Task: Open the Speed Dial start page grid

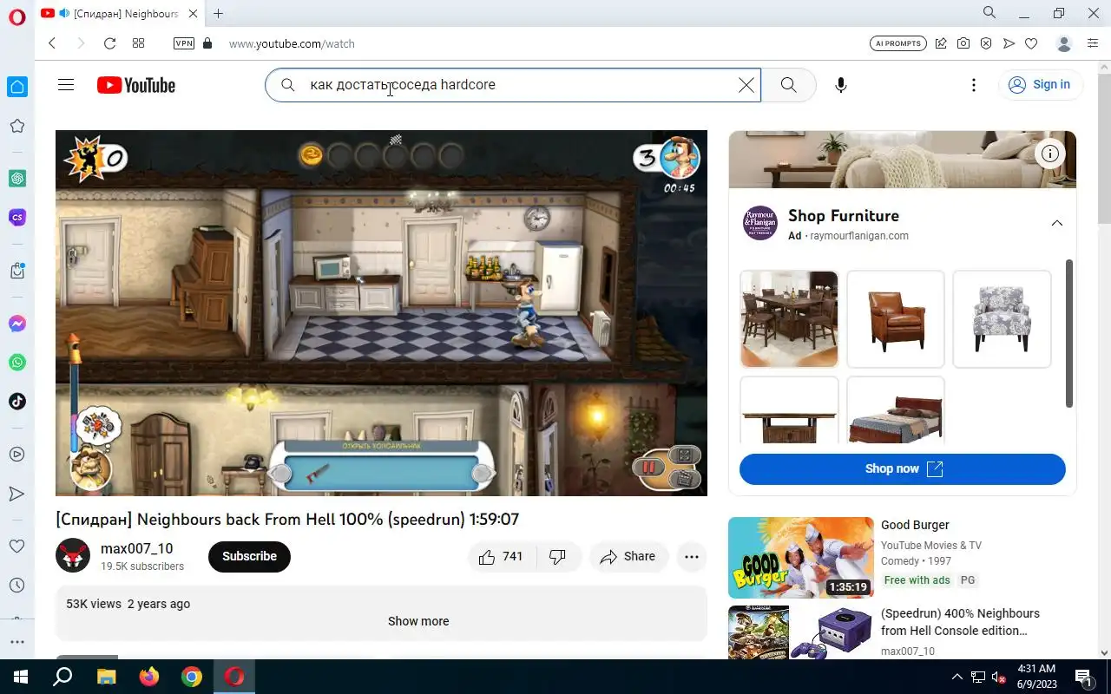Action: tap(138, 43)
